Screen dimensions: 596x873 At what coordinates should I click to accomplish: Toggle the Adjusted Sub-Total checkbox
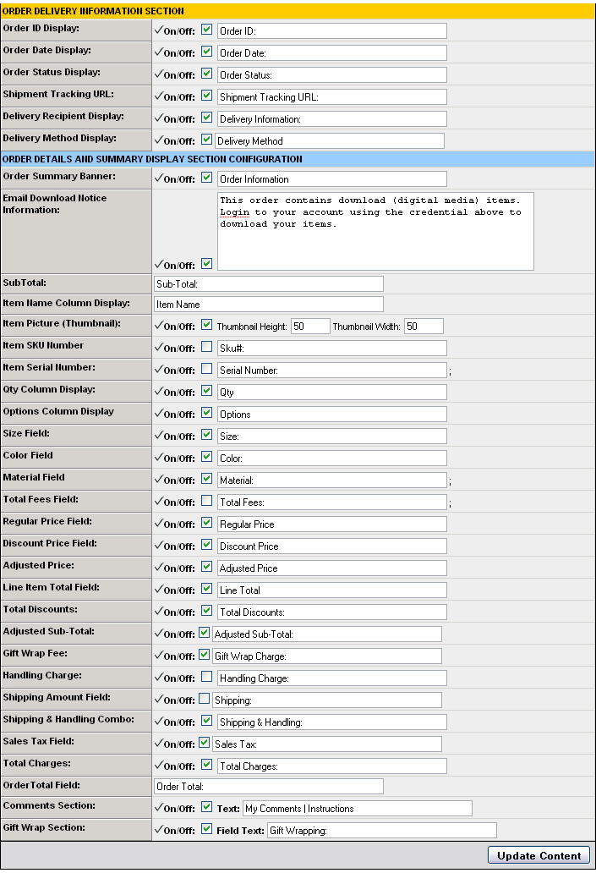[x=205, y=633]
